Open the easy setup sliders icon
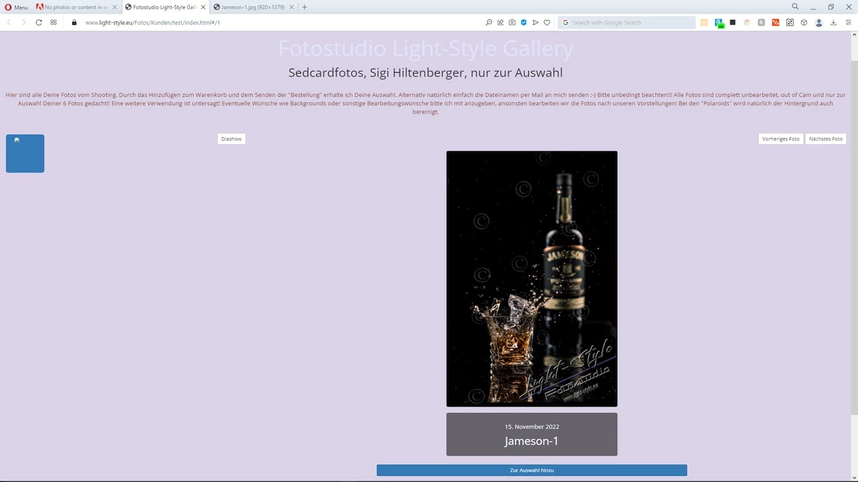The height and width of the screenshot is (482, 858). 849,22
